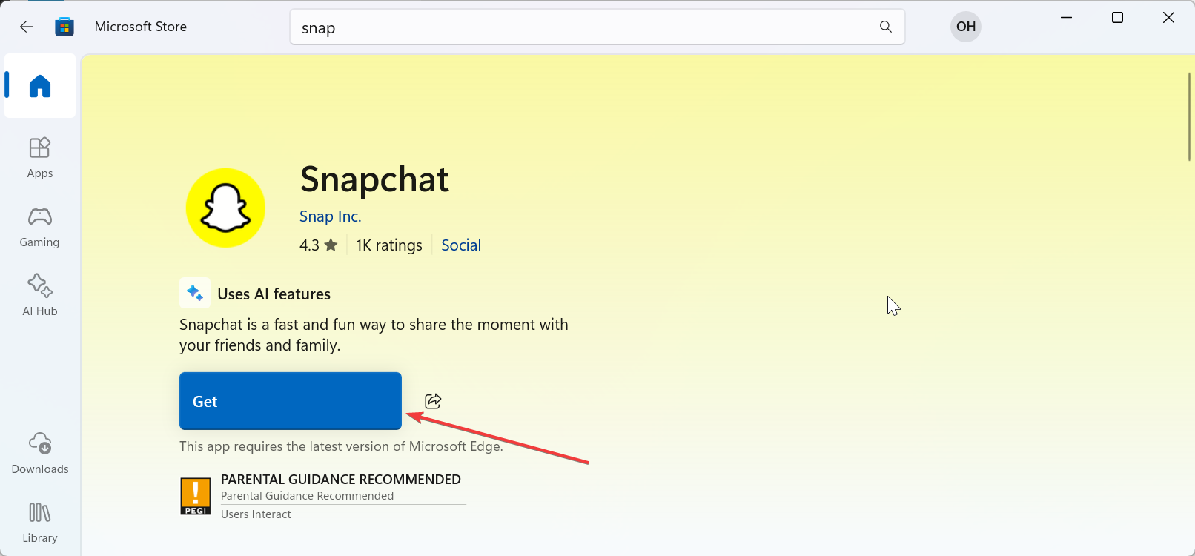Click the Snapchat ghost app logo
This screenshot has height=556, width=1195.
(x=225, y=208)
